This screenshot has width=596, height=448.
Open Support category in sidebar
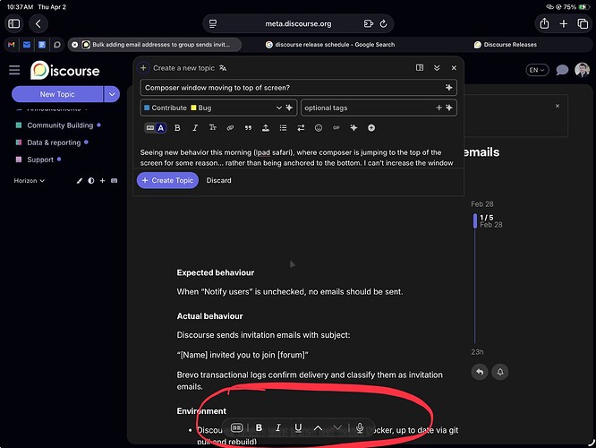(x=38, y=159)
